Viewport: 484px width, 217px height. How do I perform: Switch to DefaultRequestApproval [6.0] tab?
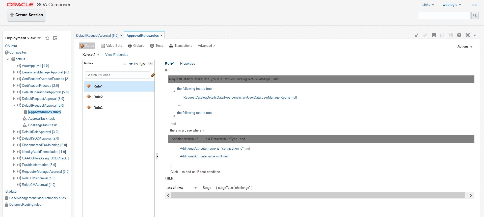pos(97,35)
